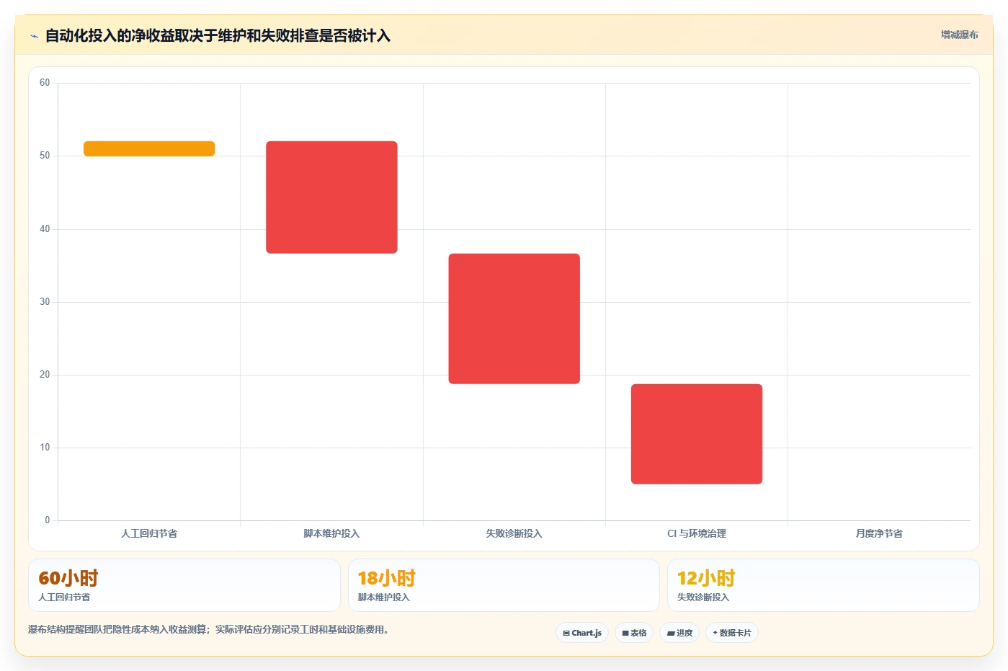Click the y-axis value 60

pos(45,83)
